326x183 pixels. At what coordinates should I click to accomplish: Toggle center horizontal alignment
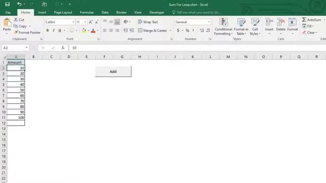111,30
